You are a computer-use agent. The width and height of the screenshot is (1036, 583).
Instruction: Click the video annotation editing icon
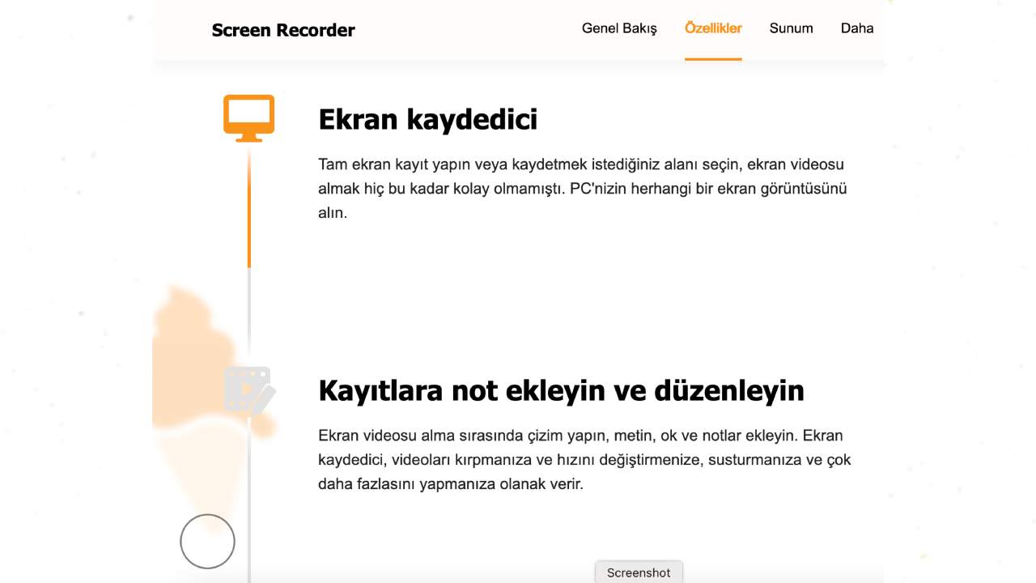click(x=248, y=389)
